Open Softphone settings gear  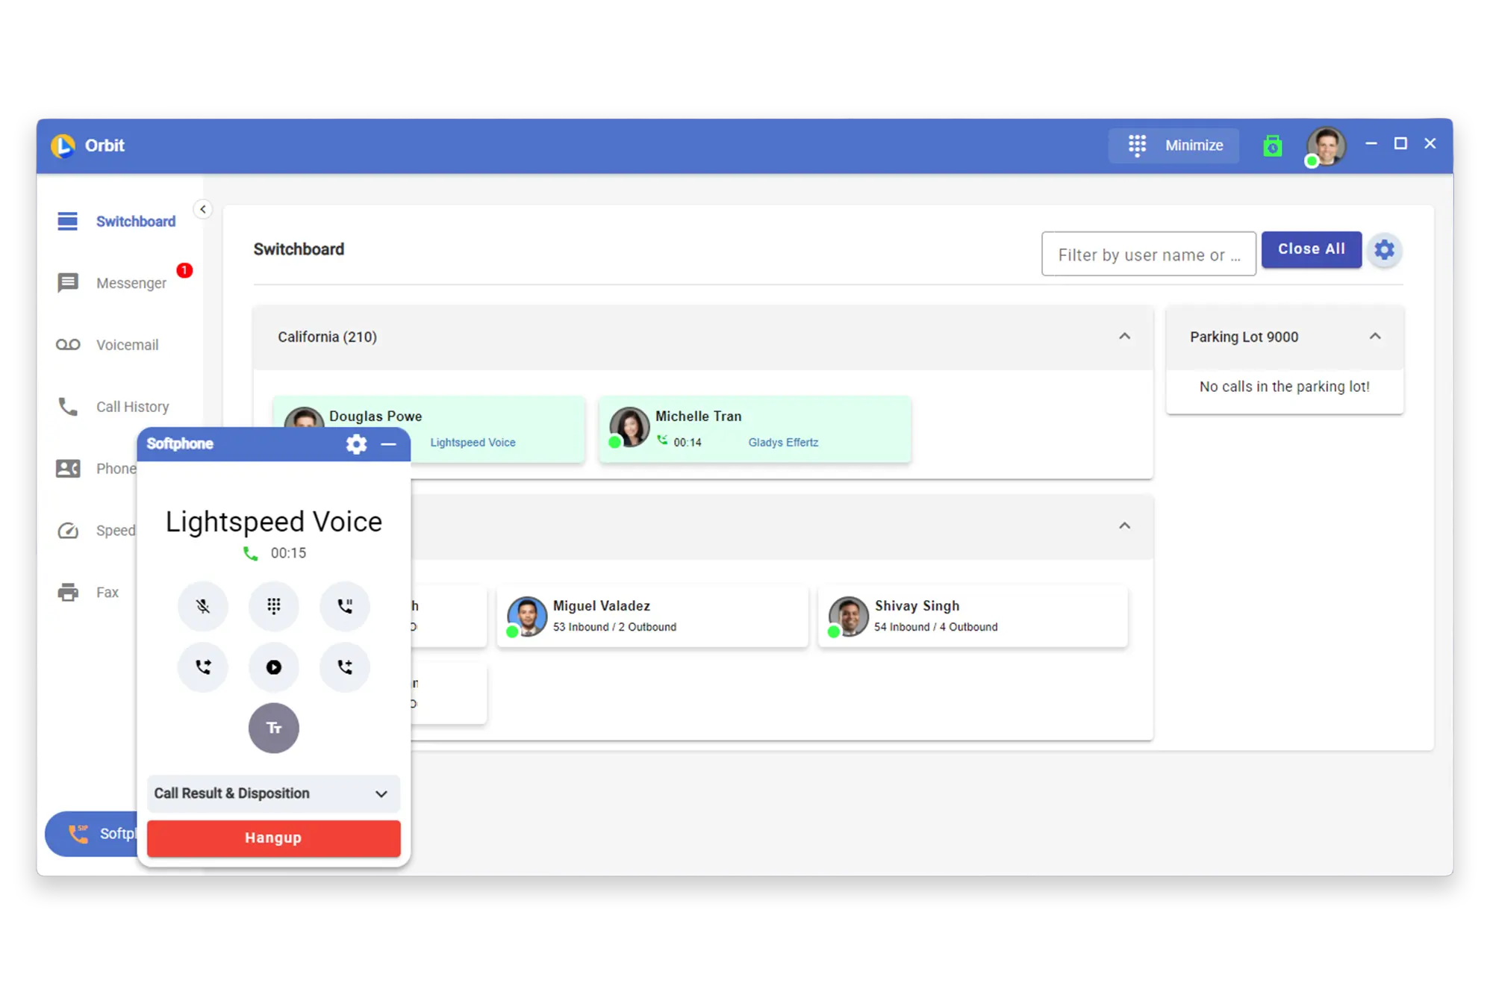357,444
